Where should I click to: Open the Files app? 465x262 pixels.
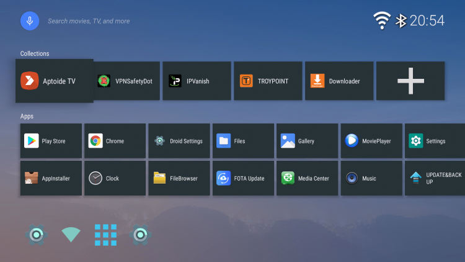[244, 141]
